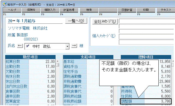This screenshot has height=106, width=175.
Task: Select the 欠勤日数 value cell
Action: (x=42, y=71)
